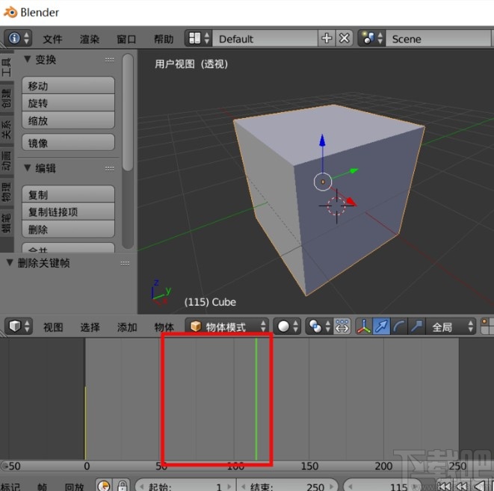494x491 pixels.
Task: Click the white manipulator center circle
Action: pyautogui.click(x=323, y=182)
